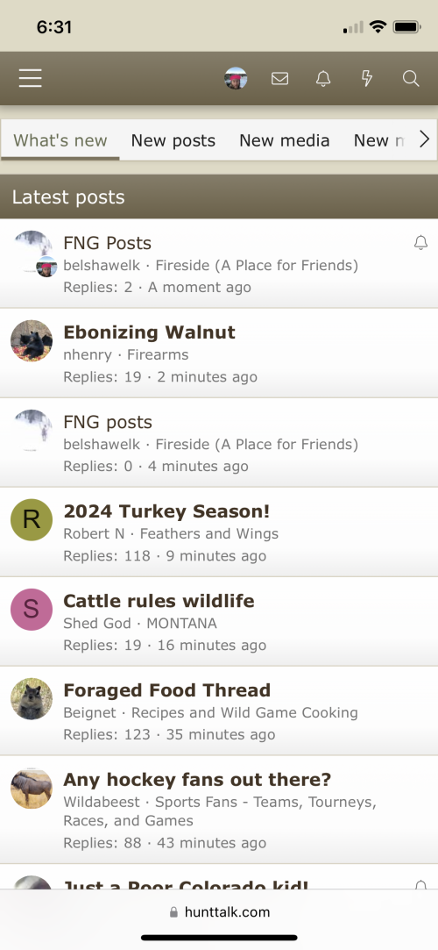Tap nhenry's black bear avatar
Image resolution: width=438 pixels, height=950 pixels.
click(x=32, y=341)
